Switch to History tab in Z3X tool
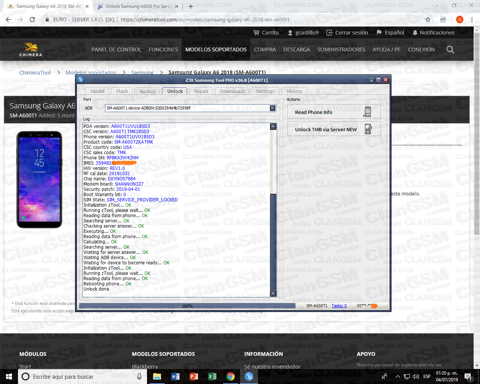This screenshot has width=480, height=384. coord(294,91)
